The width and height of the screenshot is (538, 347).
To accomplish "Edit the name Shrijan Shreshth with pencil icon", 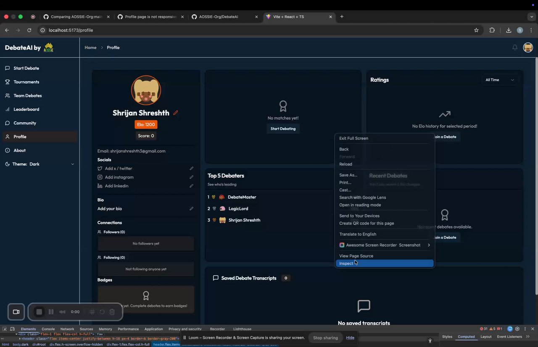I will click(176, 113).
